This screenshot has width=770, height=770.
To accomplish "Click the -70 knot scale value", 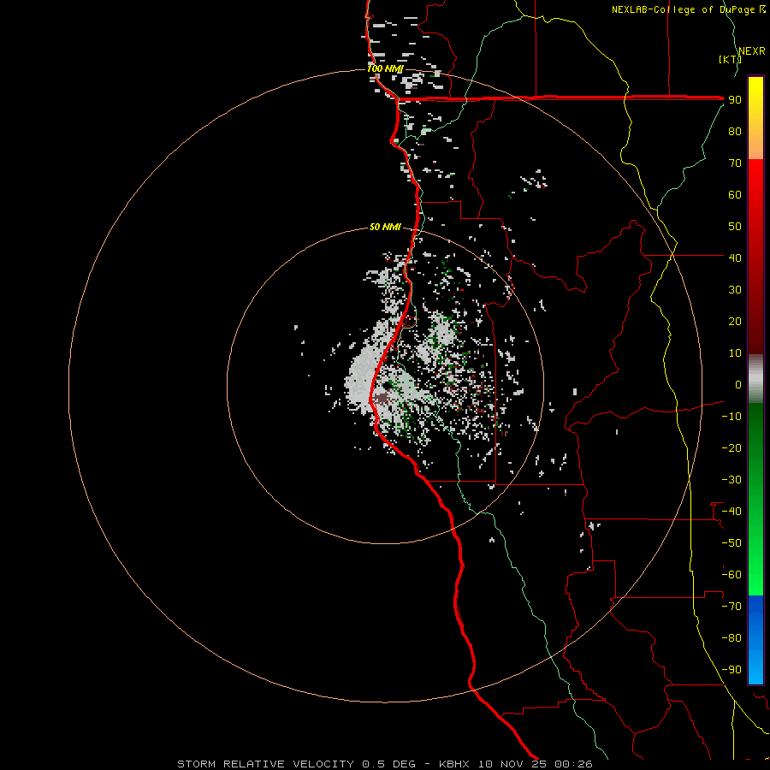I will tap(731, 607).
